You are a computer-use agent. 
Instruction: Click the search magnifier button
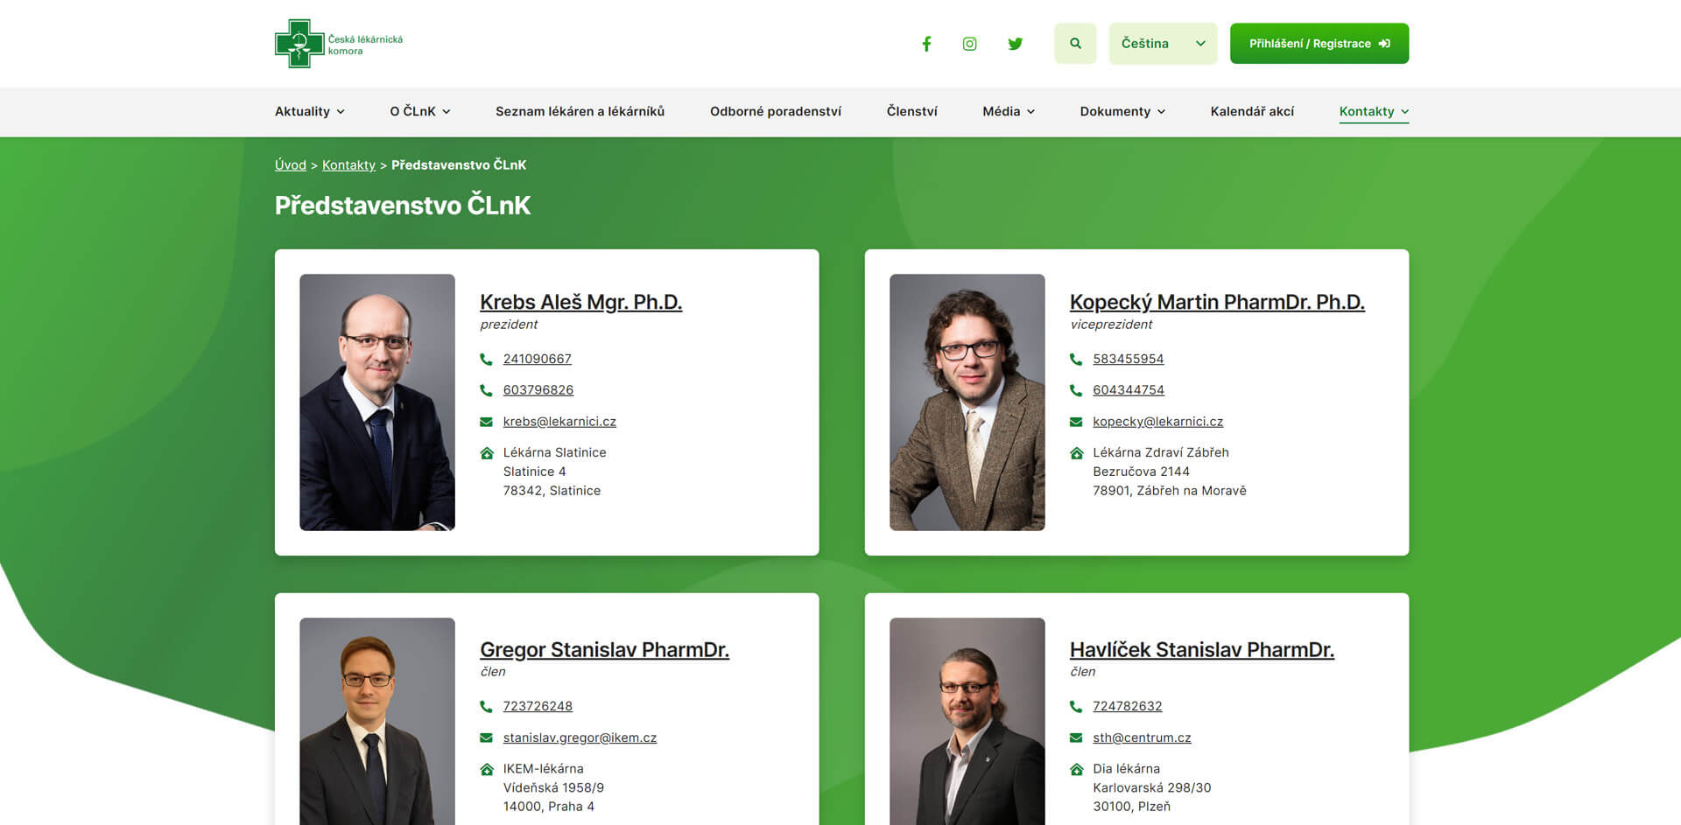(x=1075, y=44)
